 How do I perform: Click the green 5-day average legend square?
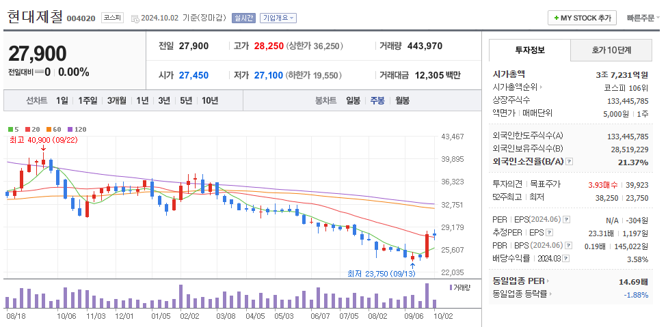(11, 129)
